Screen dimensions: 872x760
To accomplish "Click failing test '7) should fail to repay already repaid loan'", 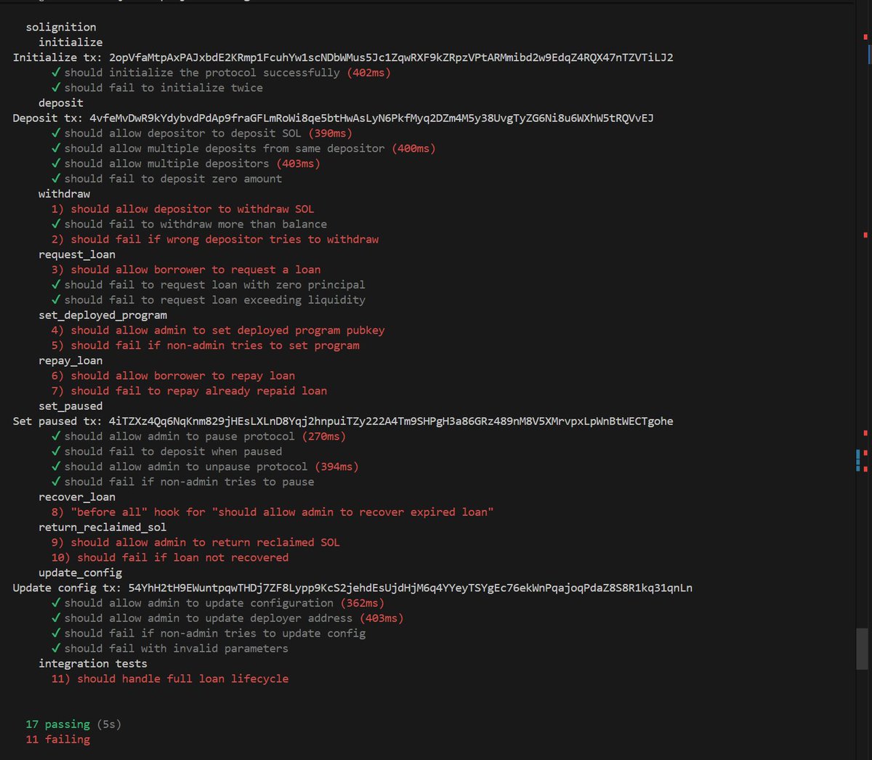I will pos(189,391).
